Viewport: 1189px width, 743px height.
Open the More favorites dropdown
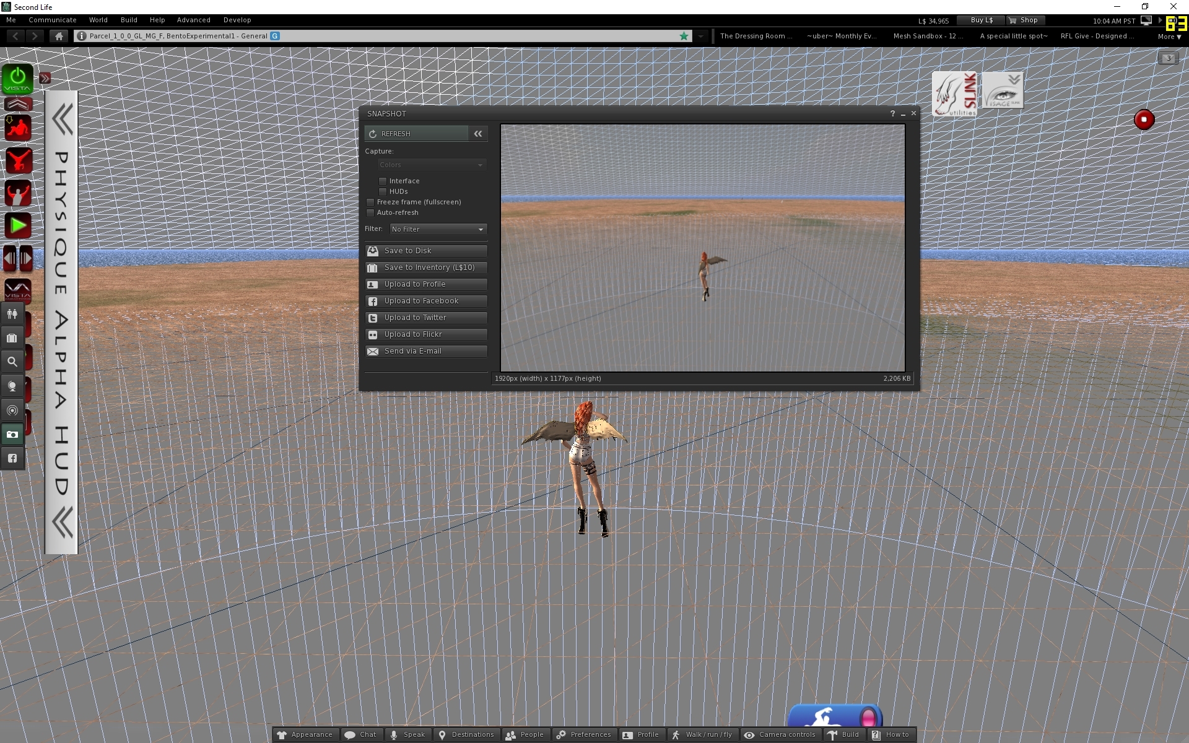(x=1169, y=37)
